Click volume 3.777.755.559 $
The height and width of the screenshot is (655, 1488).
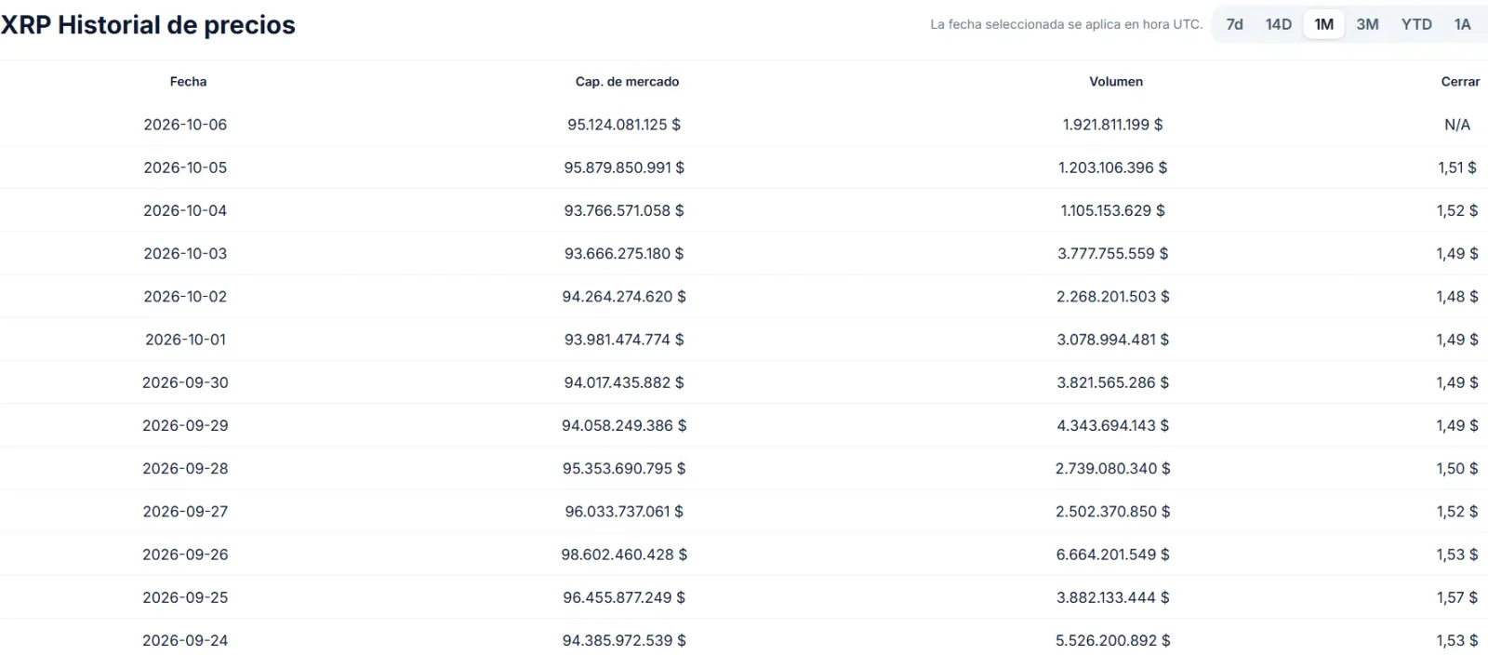pyautogui.click(x=1113, y=253)
